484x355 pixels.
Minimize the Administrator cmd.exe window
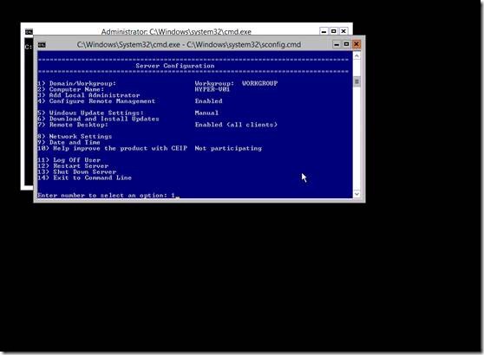324,31
